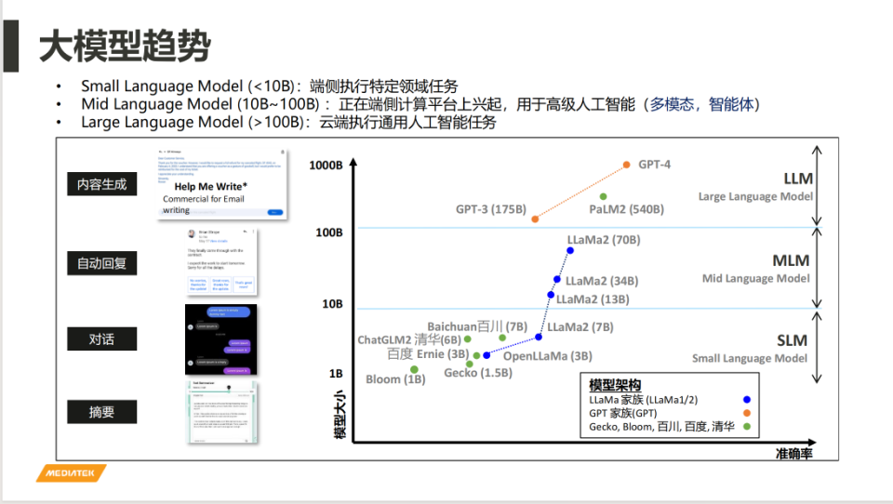Click the GPT-4 text label

pyautogui.click(x=654, y=165)
